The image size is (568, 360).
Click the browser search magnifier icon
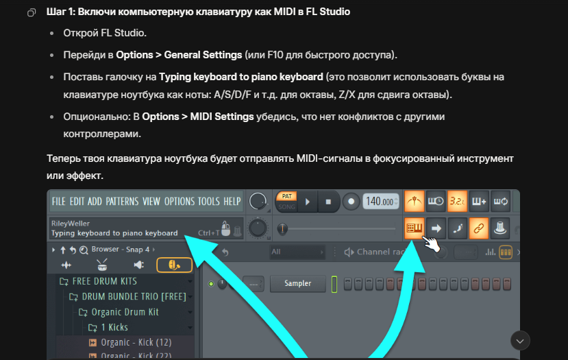point(84,250)
